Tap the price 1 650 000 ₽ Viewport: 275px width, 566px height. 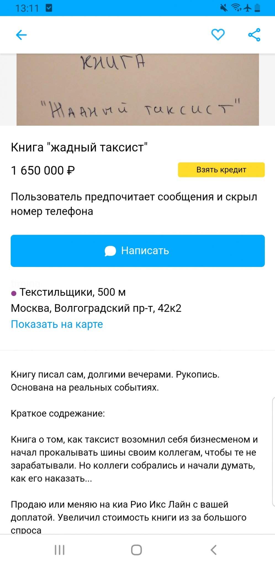(x=43, y=170)
